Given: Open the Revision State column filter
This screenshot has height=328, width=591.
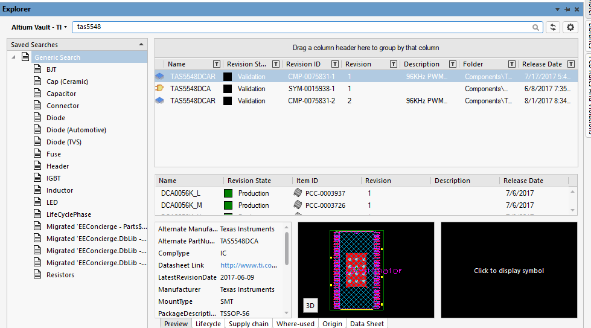Looking at the screenshot, I should point(275,64).
